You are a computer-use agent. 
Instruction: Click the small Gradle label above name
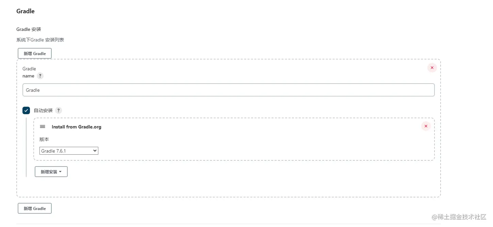pos(29,69)
